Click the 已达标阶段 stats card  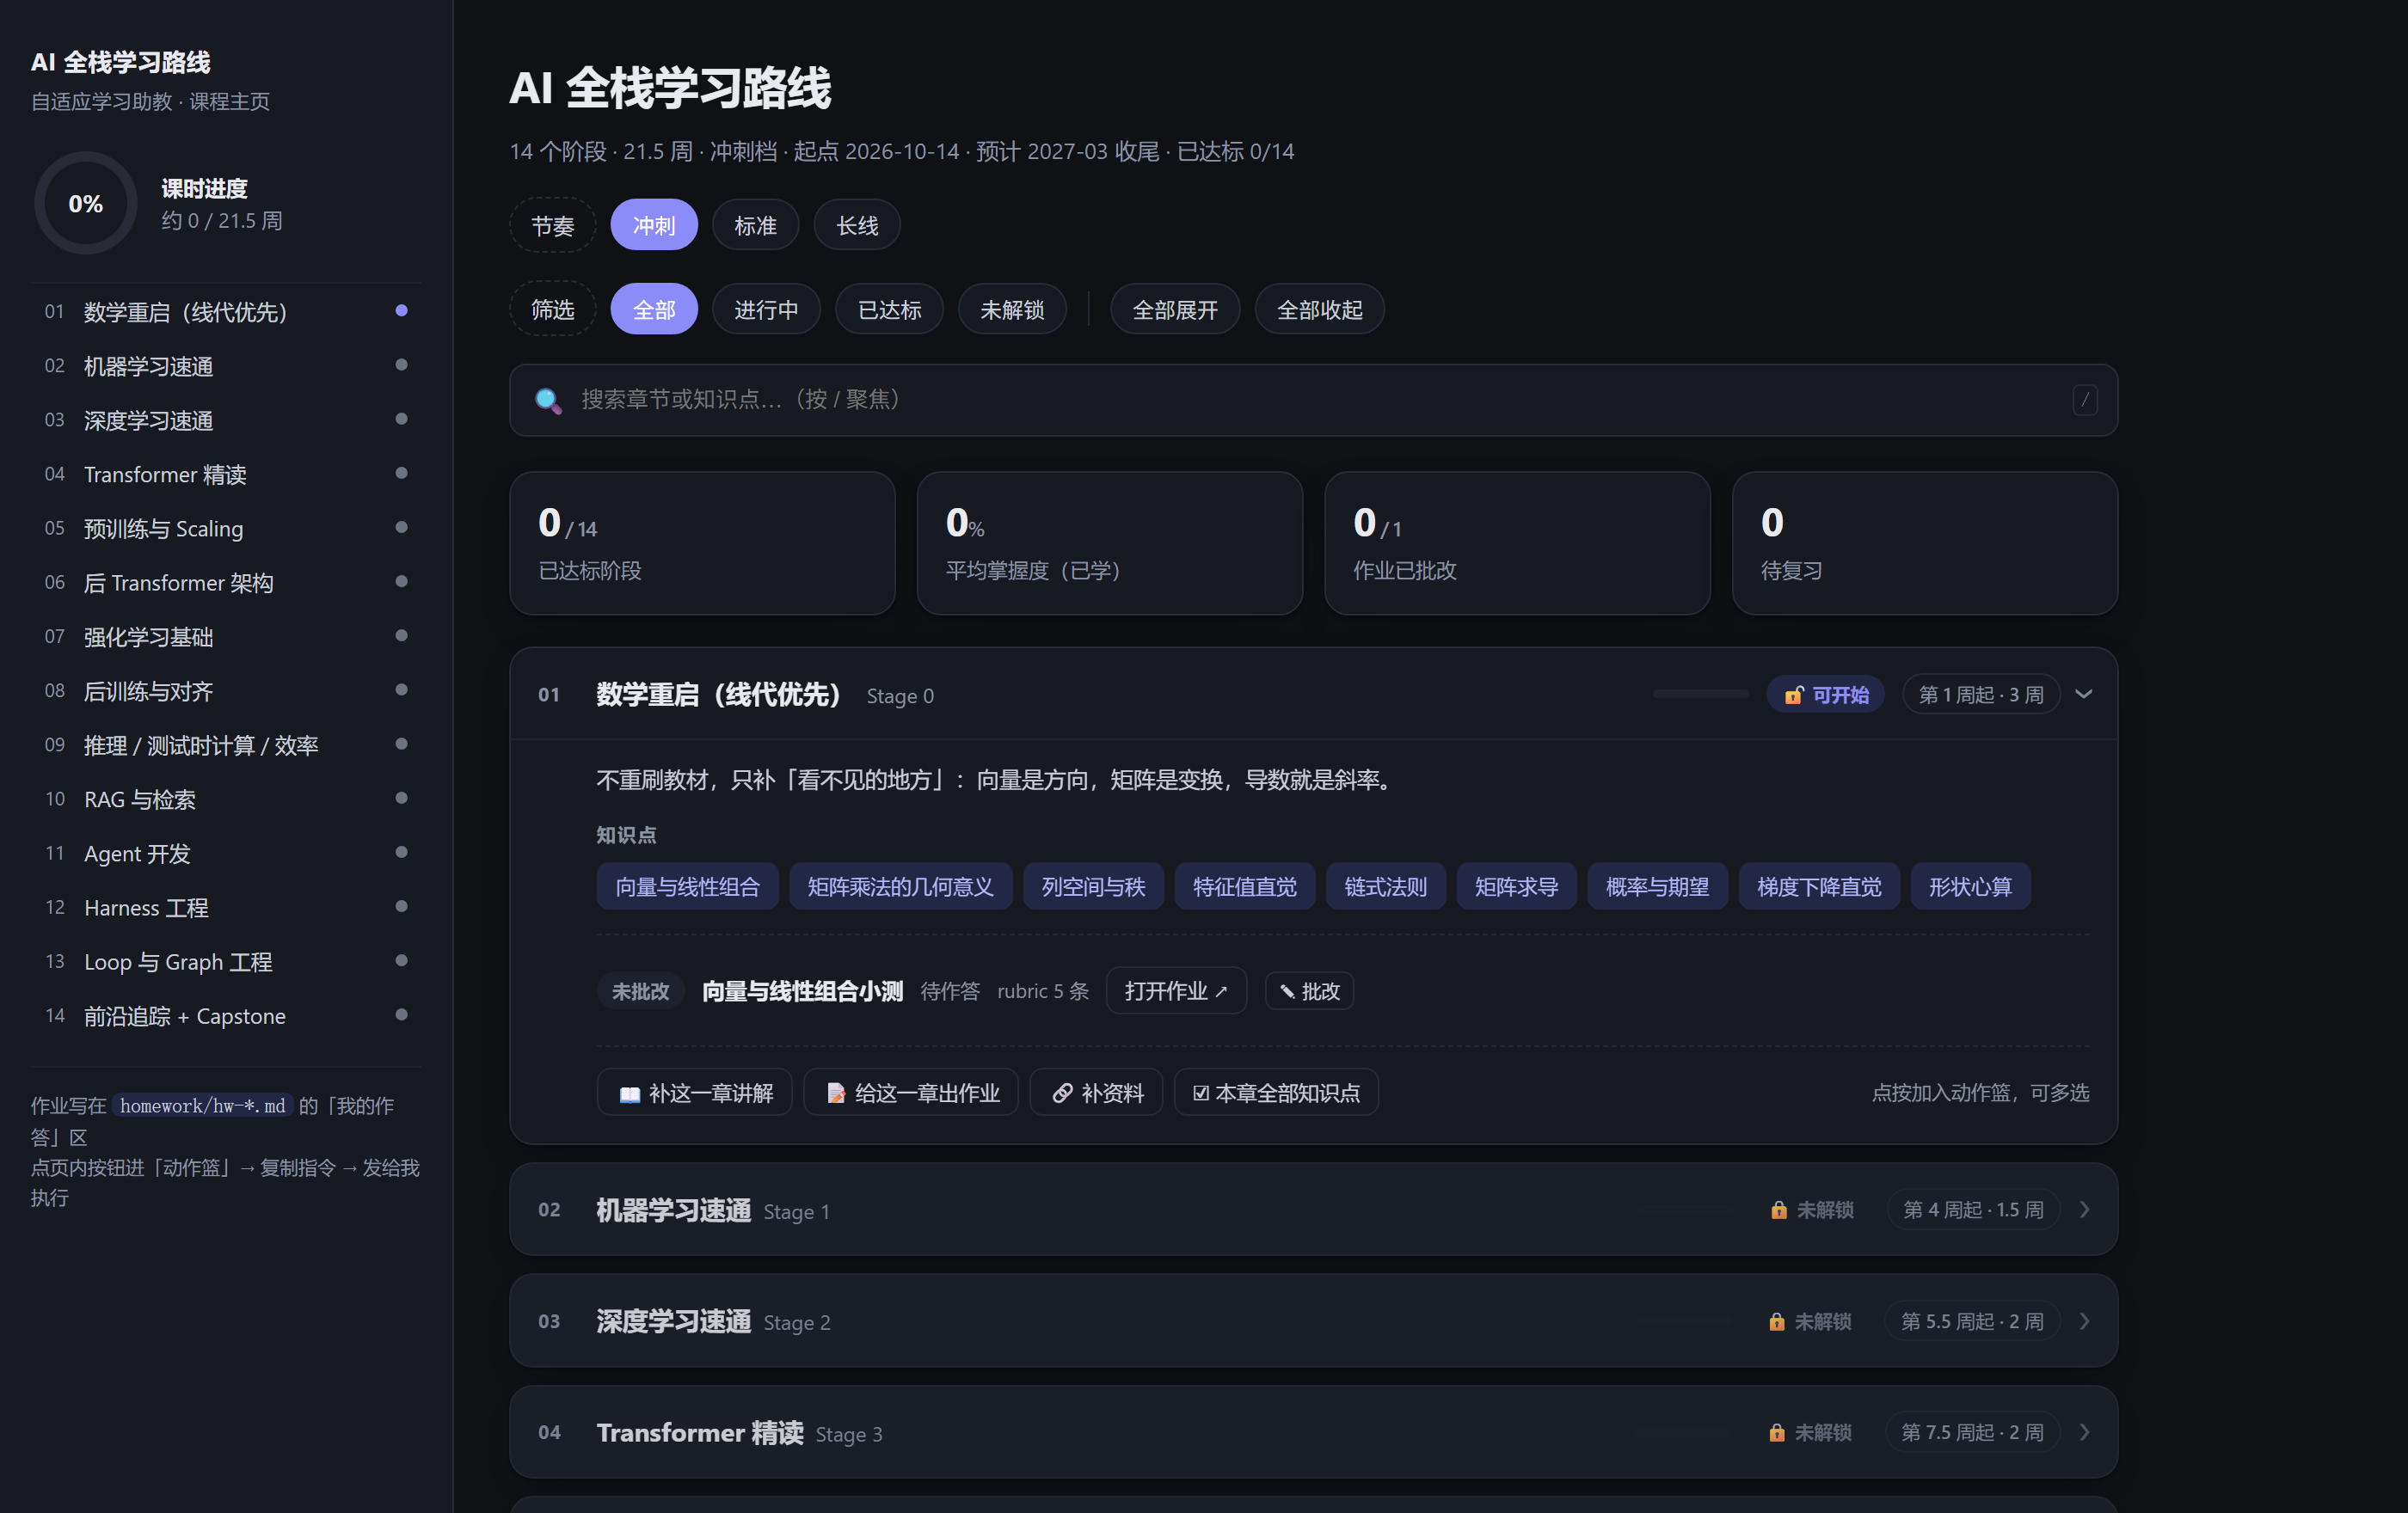702,543
